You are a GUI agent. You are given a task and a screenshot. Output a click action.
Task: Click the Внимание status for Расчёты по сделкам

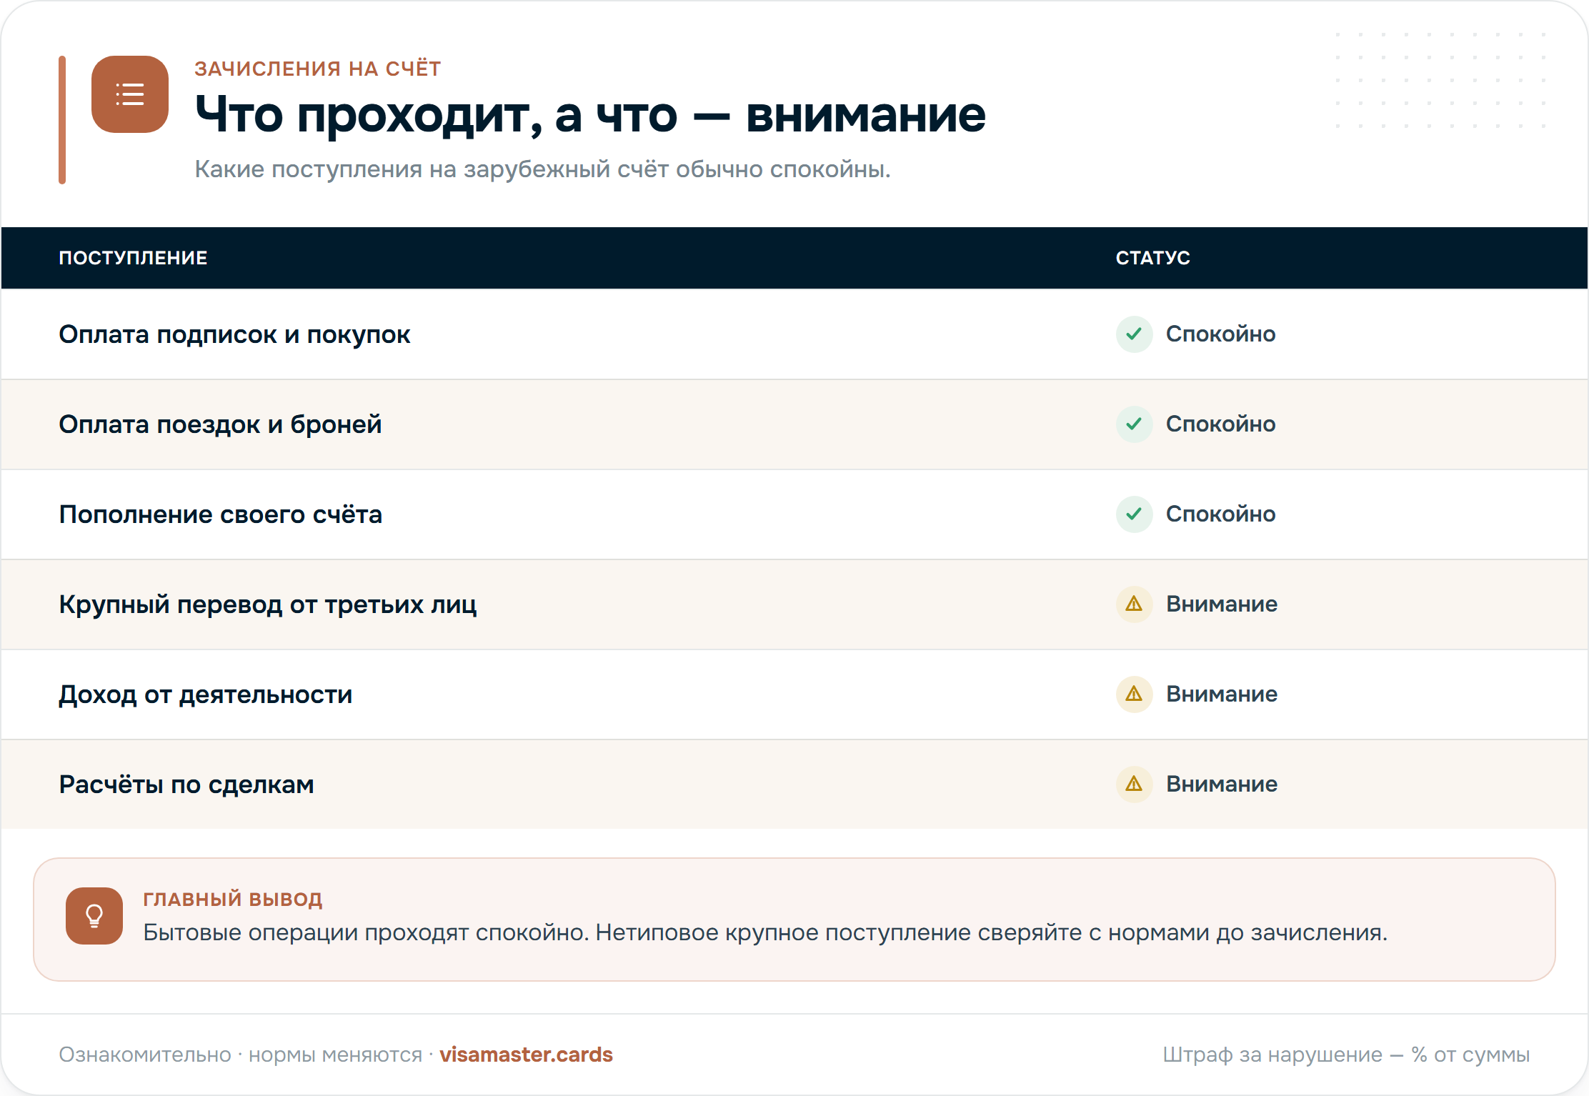pos(1222,784)
